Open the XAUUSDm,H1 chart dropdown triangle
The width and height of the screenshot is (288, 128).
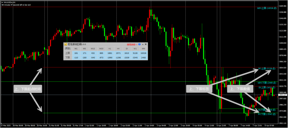[x=2, y=2]
